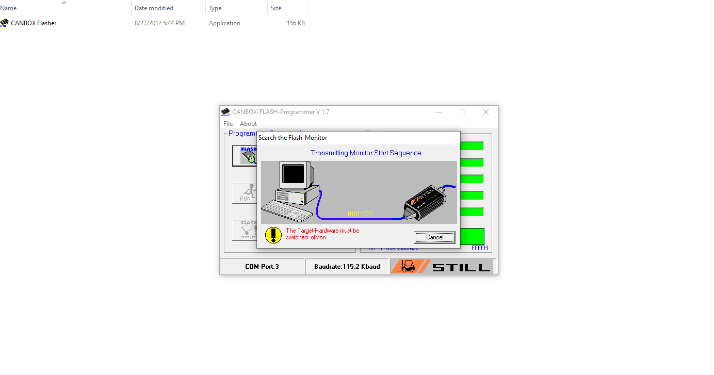Viewport: 714px width, 375px height.
Task: Click the STILL forklift logo
Action: coord(442,266)
